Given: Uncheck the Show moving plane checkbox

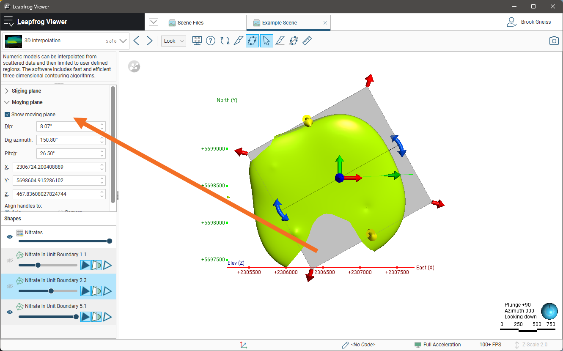Looking at the screenshot, I should [7, 115].
